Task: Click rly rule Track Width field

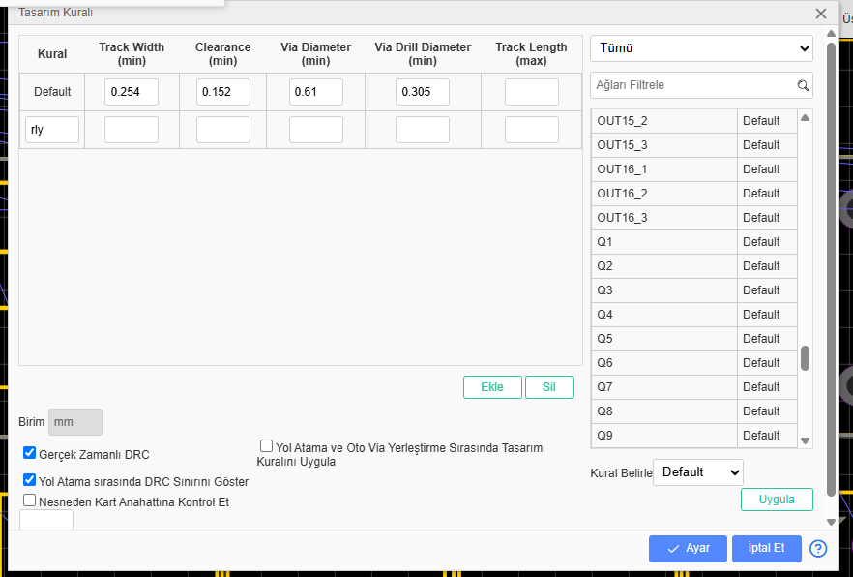Action: [x=132, y=130]
